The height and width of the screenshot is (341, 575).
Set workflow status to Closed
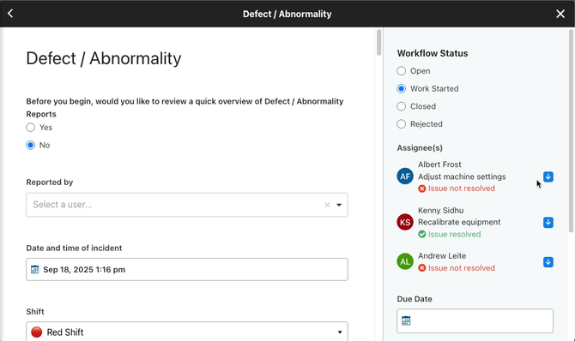(401, 106)
